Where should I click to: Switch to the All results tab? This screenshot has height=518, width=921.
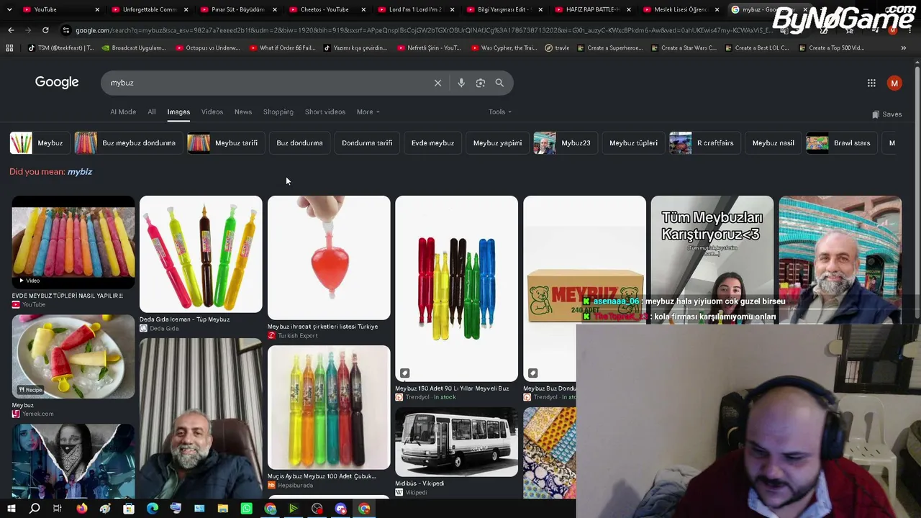152,112
